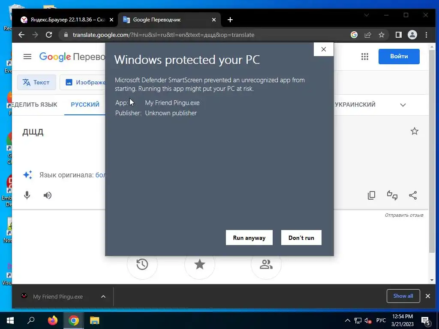The width and height of the screenshot is (439, 329).
Task: Show hidden tray icons
Action: click(347, 320)
